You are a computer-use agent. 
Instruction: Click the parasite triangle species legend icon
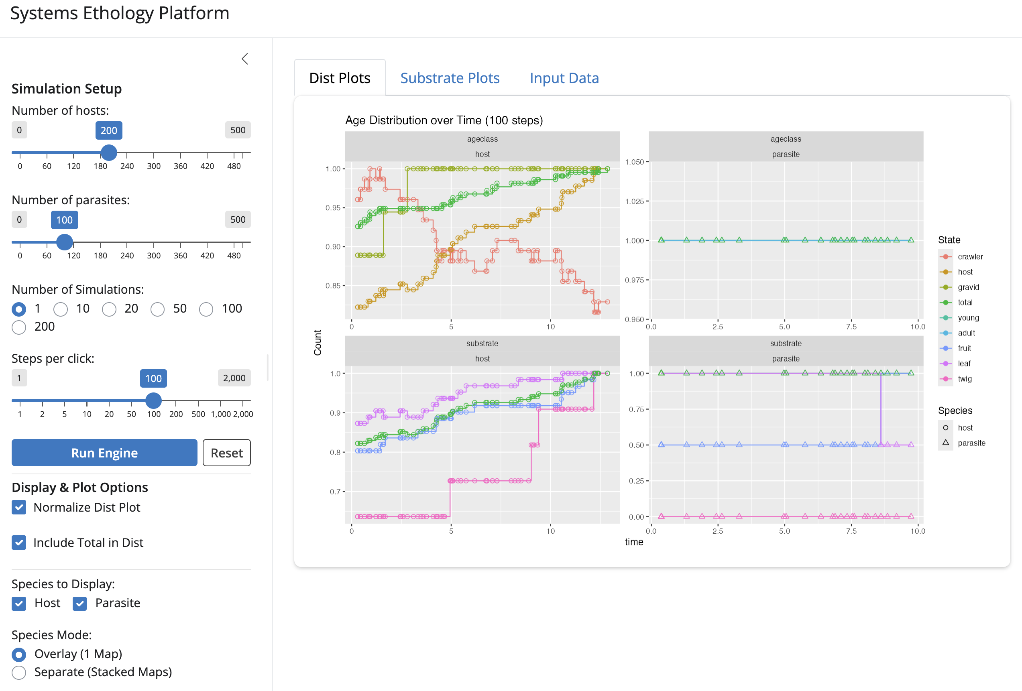click(x=945, y=443)
